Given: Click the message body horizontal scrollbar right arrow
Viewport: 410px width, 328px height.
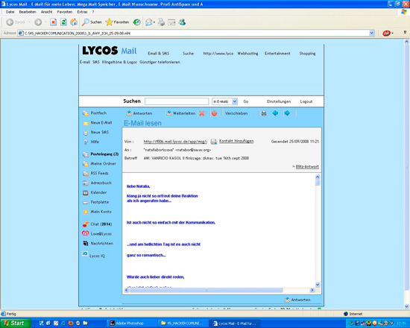Looking at the screenshot, I should [x=312, y=290].
